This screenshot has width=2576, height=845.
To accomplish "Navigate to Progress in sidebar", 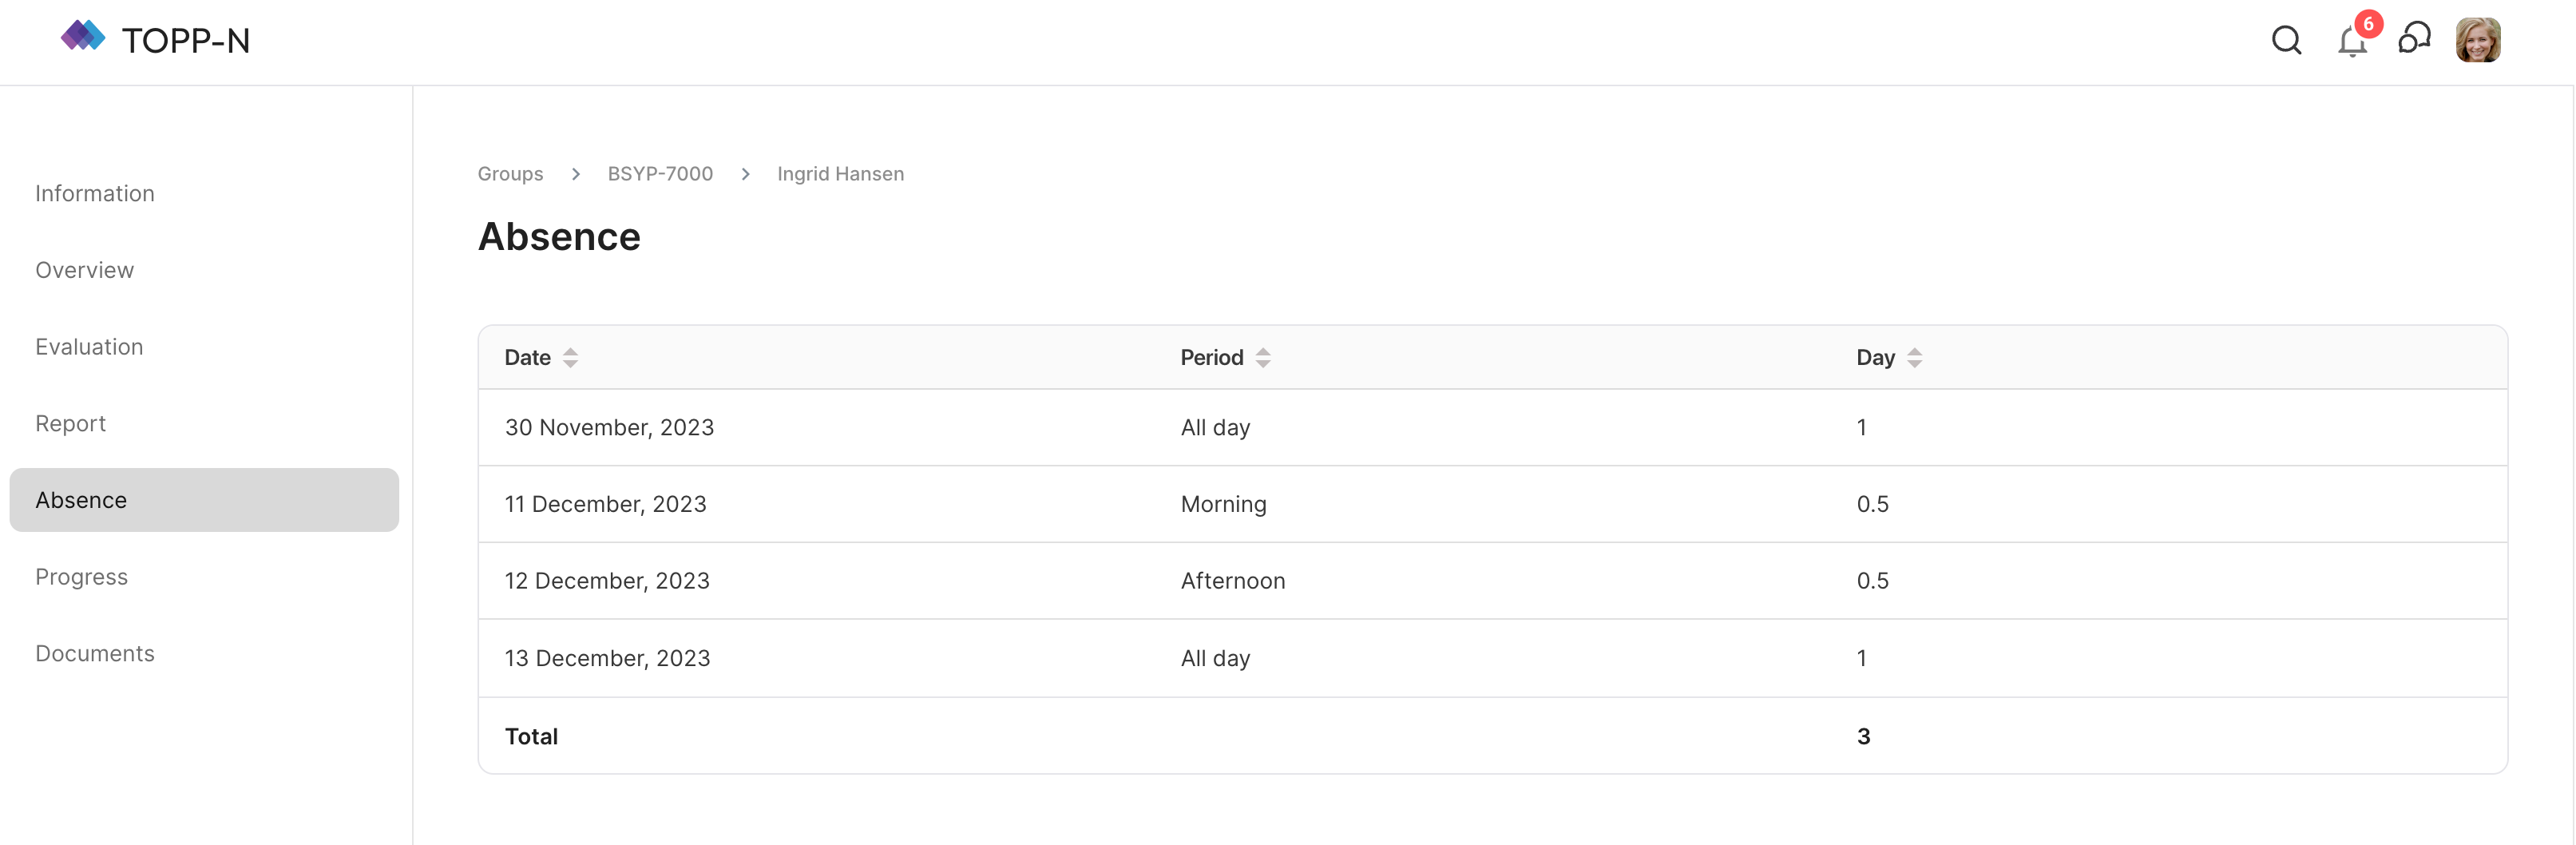I will (x=82, y=577).
